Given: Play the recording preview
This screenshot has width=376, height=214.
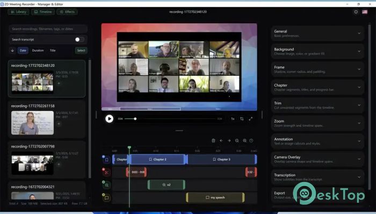Looking at the screenshot, I should pyautogui.click(x=110, y=119).
